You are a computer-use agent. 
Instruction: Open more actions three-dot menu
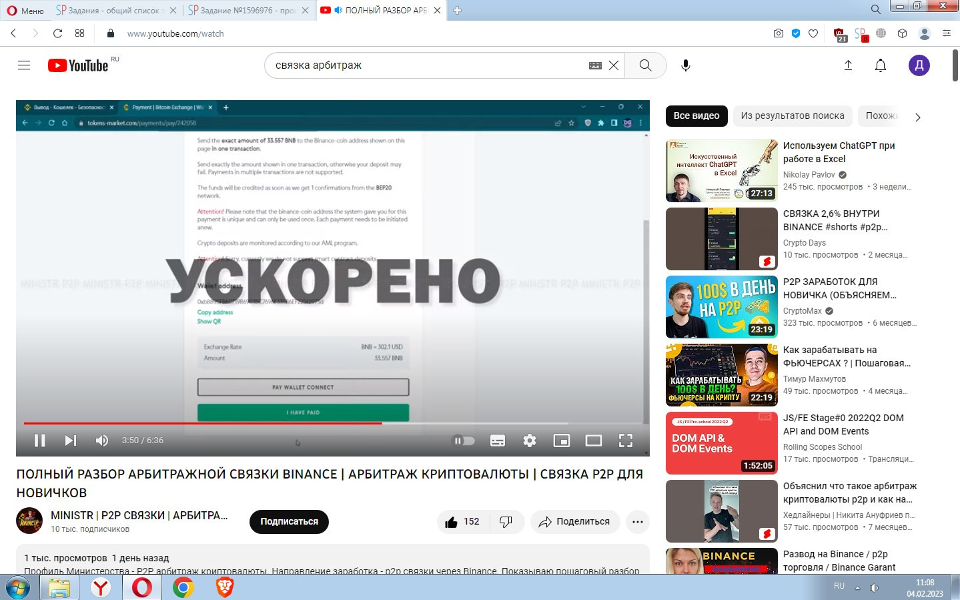[638, 522]
